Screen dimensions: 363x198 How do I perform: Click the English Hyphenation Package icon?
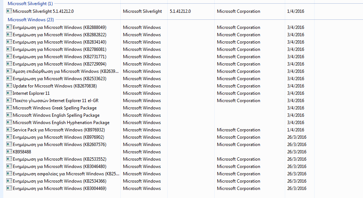(x=9, y=122)
